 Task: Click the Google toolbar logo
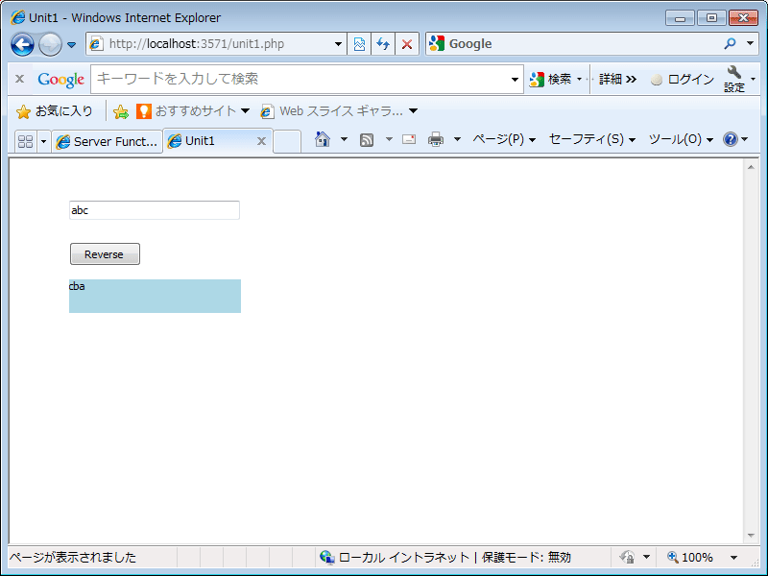point(61,80)
